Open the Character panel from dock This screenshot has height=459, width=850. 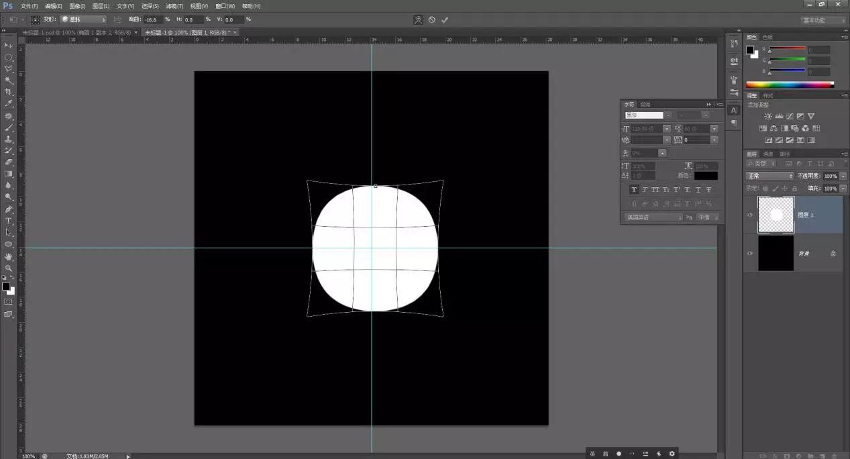(734, 110)
